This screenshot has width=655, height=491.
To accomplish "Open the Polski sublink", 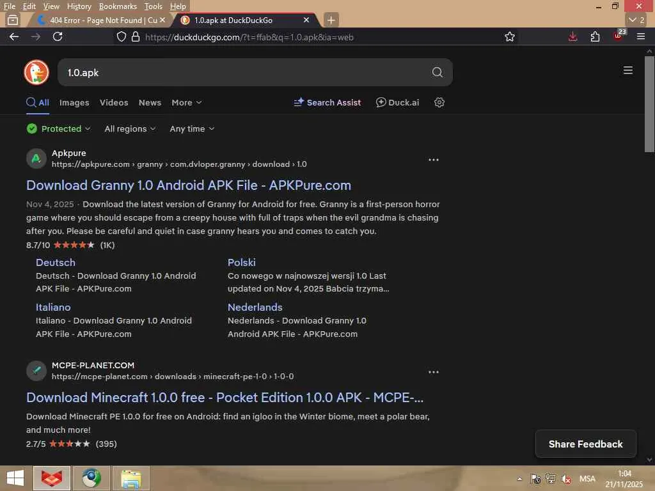I will point(241,262).
